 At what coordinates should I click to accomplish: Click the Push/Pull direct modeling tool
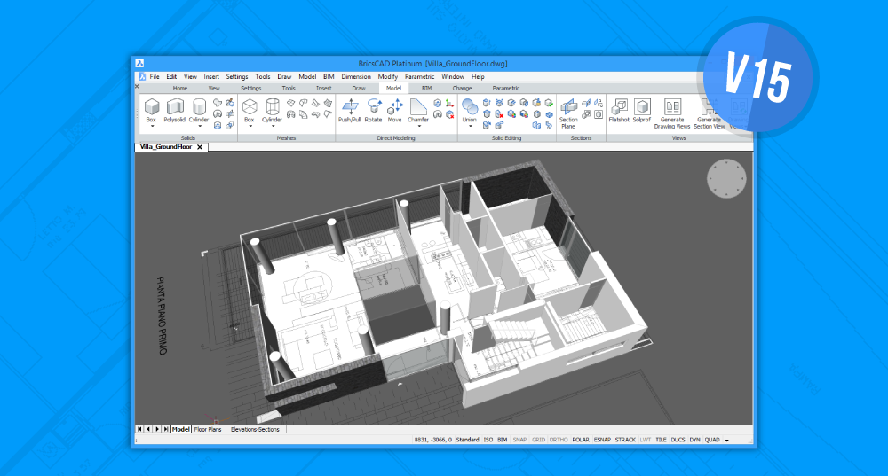[349, 109]
